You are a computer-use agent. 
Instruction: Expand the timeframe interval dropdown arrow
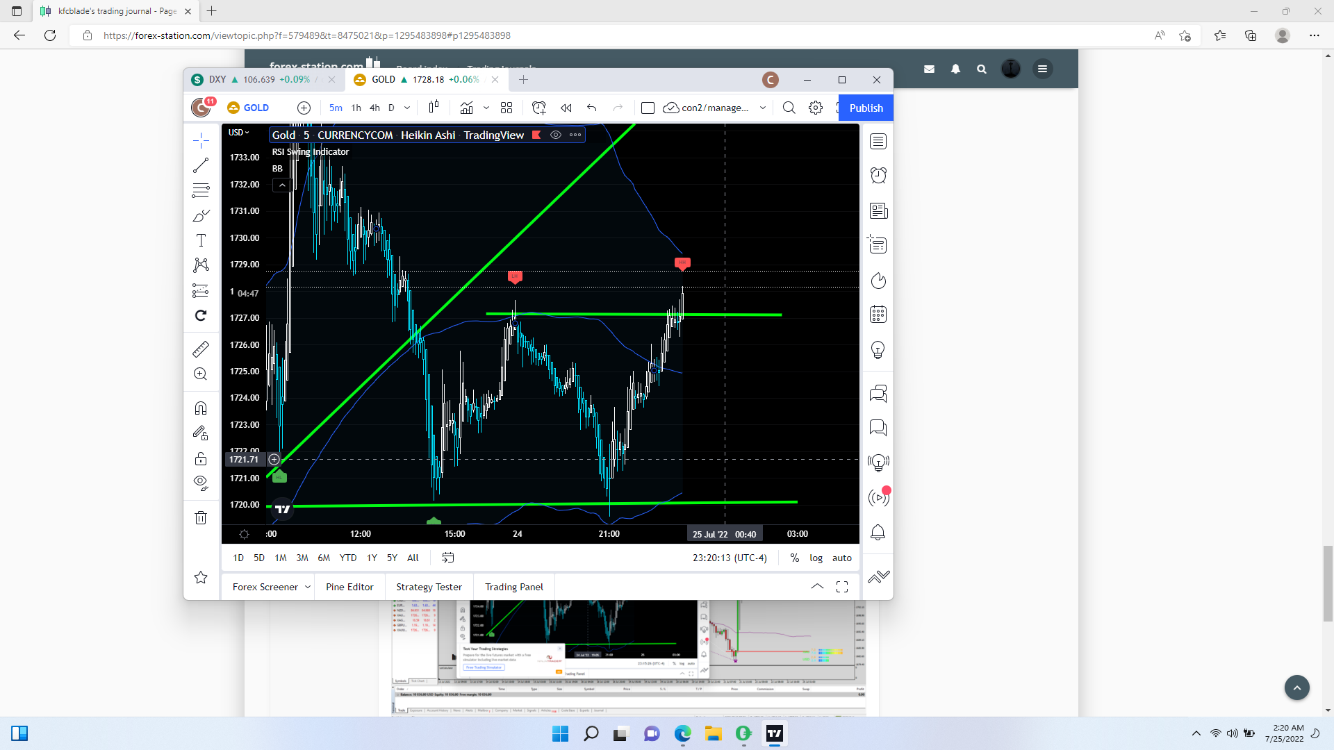(407, 108)
